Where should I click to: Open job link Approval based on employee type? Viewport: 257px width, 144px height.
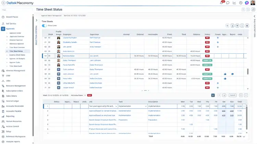click(x=103, y=116)
